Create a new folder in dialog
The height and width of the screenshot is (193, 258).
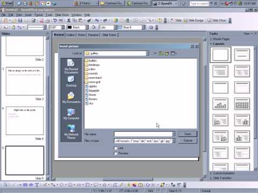(x=167, y=53)
